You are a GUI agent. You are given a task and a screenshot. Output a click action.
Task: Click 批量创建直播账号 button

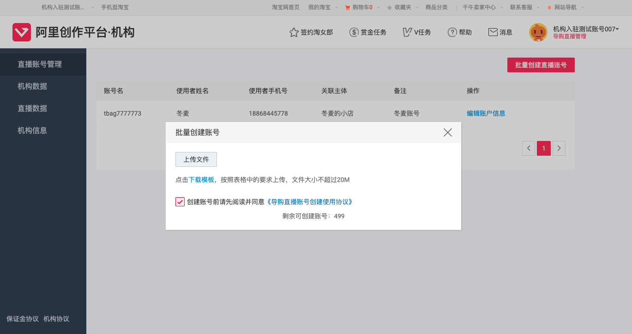(541, 65)
